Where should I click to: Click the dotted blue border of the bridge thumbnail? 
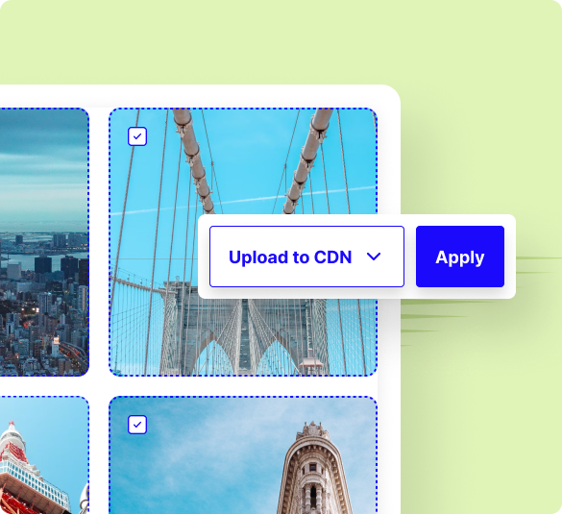pyautogui.click(x=243, y=109)
